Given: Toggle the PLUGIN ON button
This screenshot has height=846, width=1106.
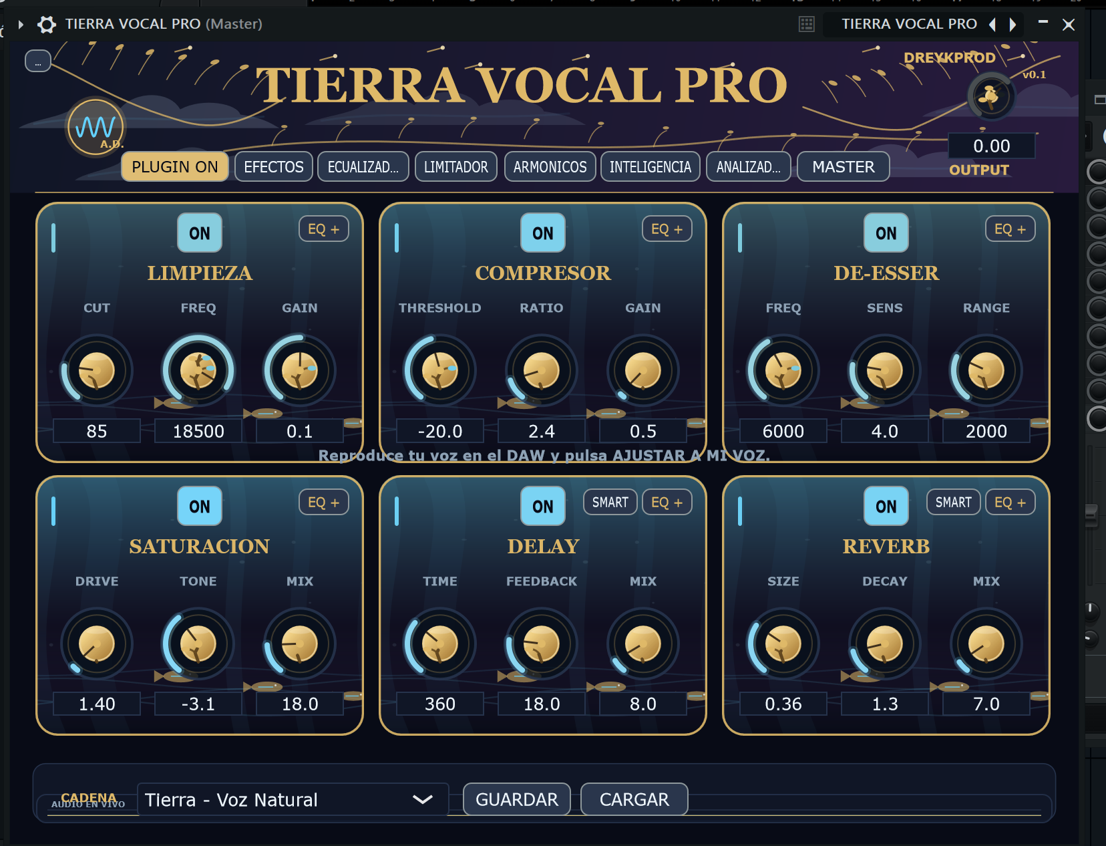Looking at the screenshot, I should coord(175,166).
